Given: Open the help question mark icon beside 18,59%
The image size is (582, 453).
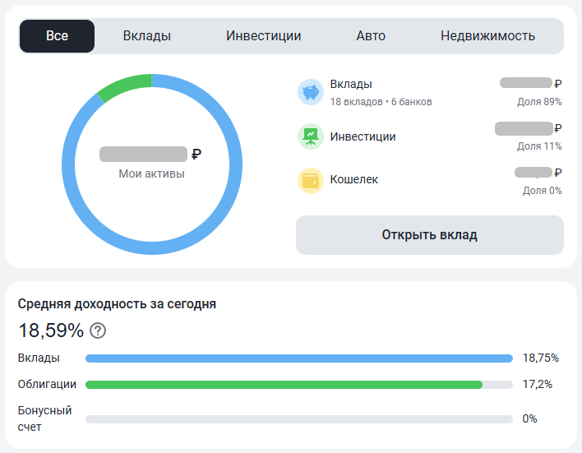Looking at the screenshot, I should (98, 331).
